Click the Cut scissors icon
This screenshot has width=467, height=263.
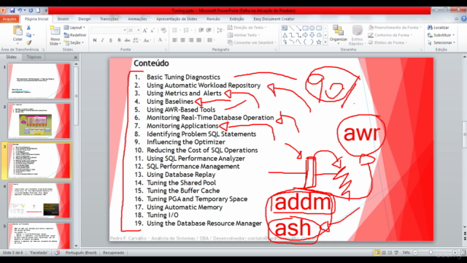tap(28, 28)
